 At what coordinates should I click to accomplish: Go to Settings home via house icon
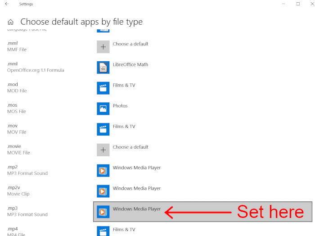(x=11, y=22)
